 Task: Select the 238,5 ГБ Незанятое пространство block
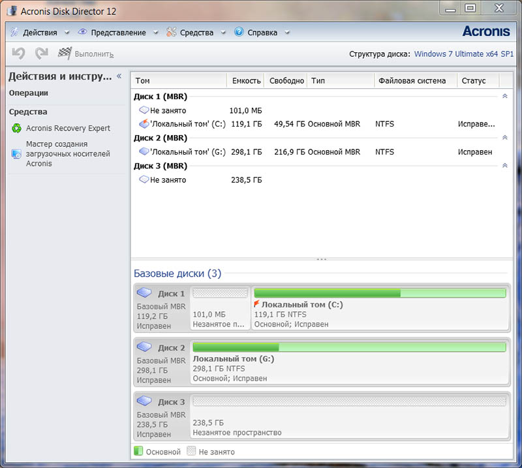tap(350, 416)
